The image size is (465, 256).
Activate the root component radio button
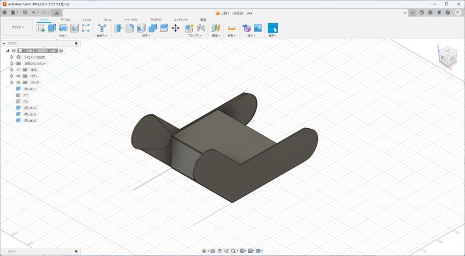click(61, 51)
